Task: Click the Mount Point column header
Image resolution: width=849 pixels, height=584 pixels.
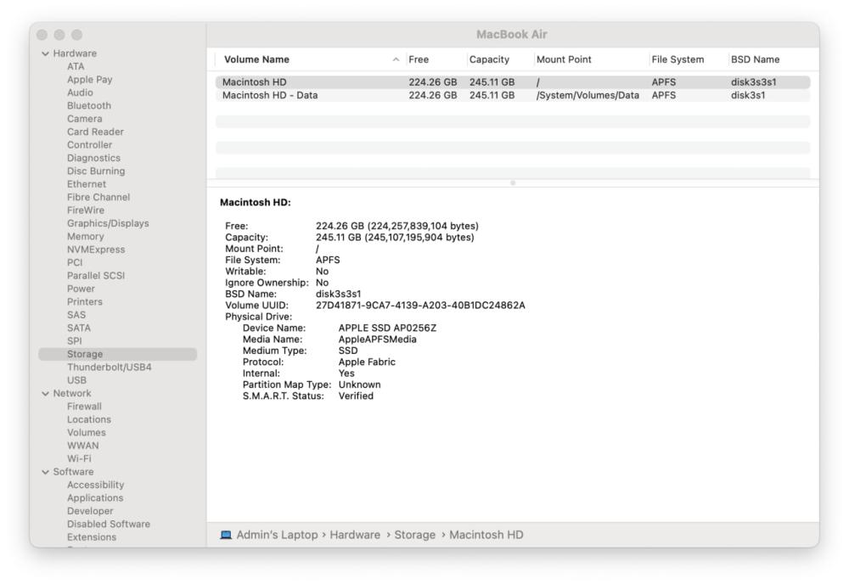Action: [564, 59]
